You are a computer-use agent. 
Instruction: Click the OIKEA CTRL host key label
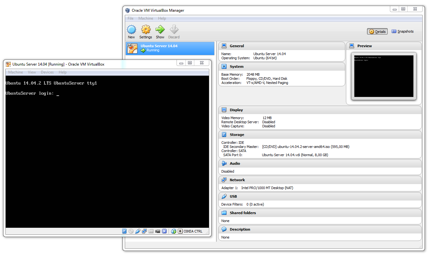pyautogui.click(x=193, y=231)
